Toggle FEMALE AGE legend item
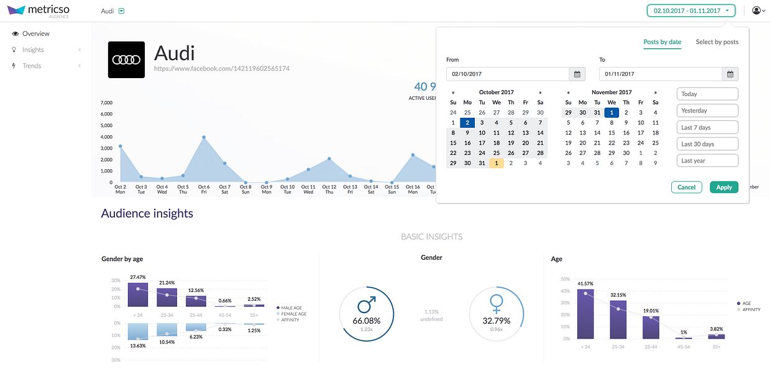The image size is (770, 372). pos(291,314)
